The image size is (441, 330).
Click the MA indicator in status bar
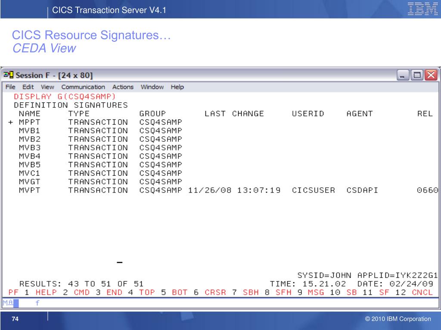8,303
